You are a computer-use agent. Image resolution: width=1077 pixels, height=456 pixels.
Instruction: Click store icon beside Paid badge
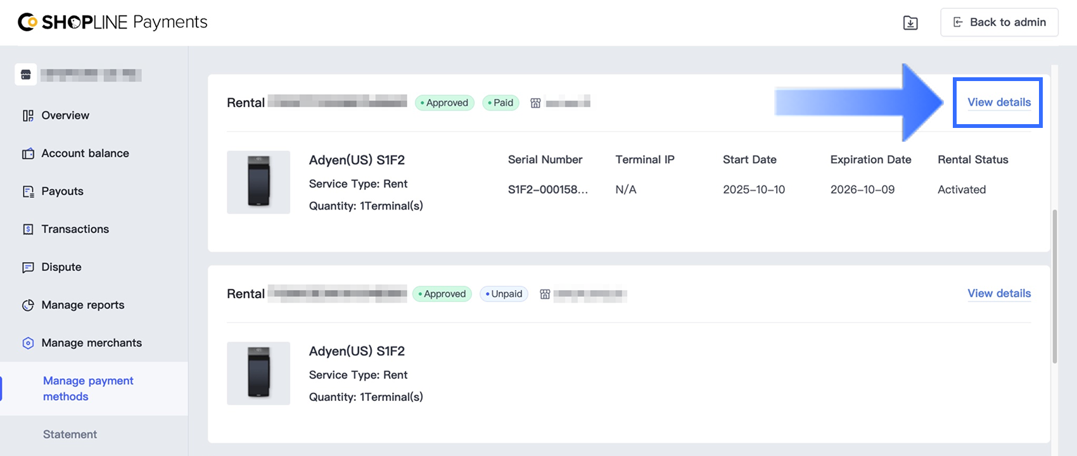click(535, 103)
